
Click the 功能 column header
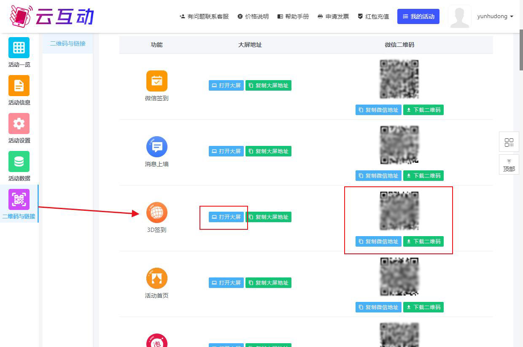156,45
